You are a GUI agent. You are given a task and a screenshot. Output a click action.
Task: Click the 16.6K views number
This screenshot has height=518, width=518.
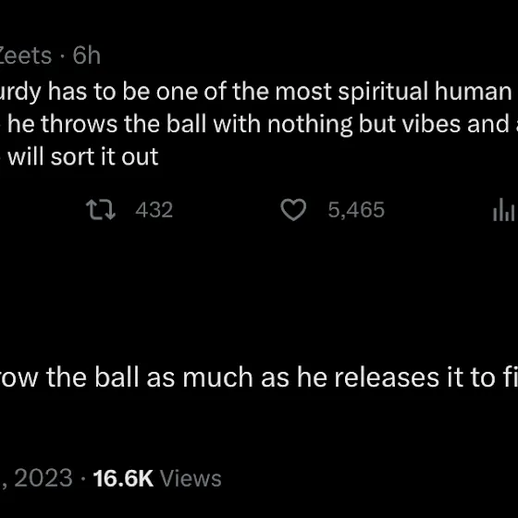pyautogui.click(x=123, y=478)
